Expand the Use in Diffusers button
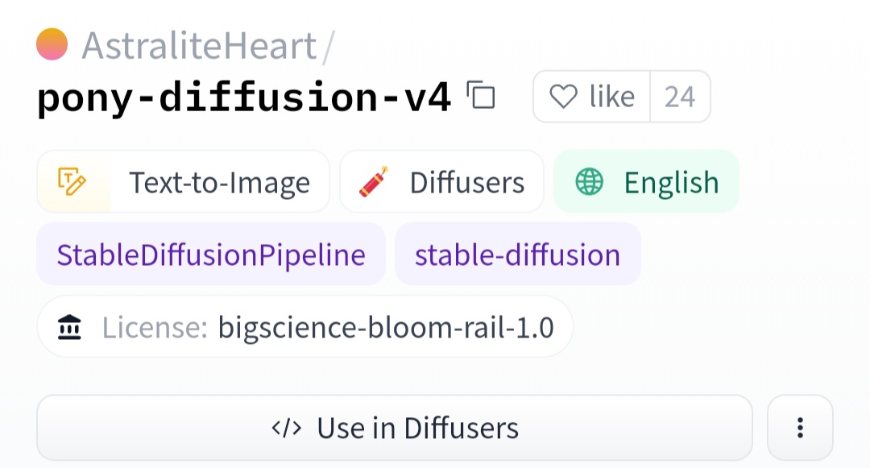 point(395,428)
